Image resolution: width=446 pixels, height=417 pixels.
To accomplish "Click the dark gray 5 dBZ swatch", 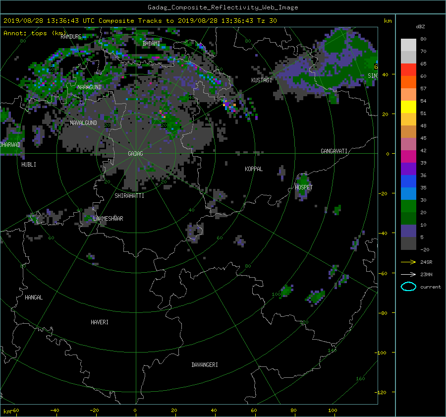I will [408, 243].
